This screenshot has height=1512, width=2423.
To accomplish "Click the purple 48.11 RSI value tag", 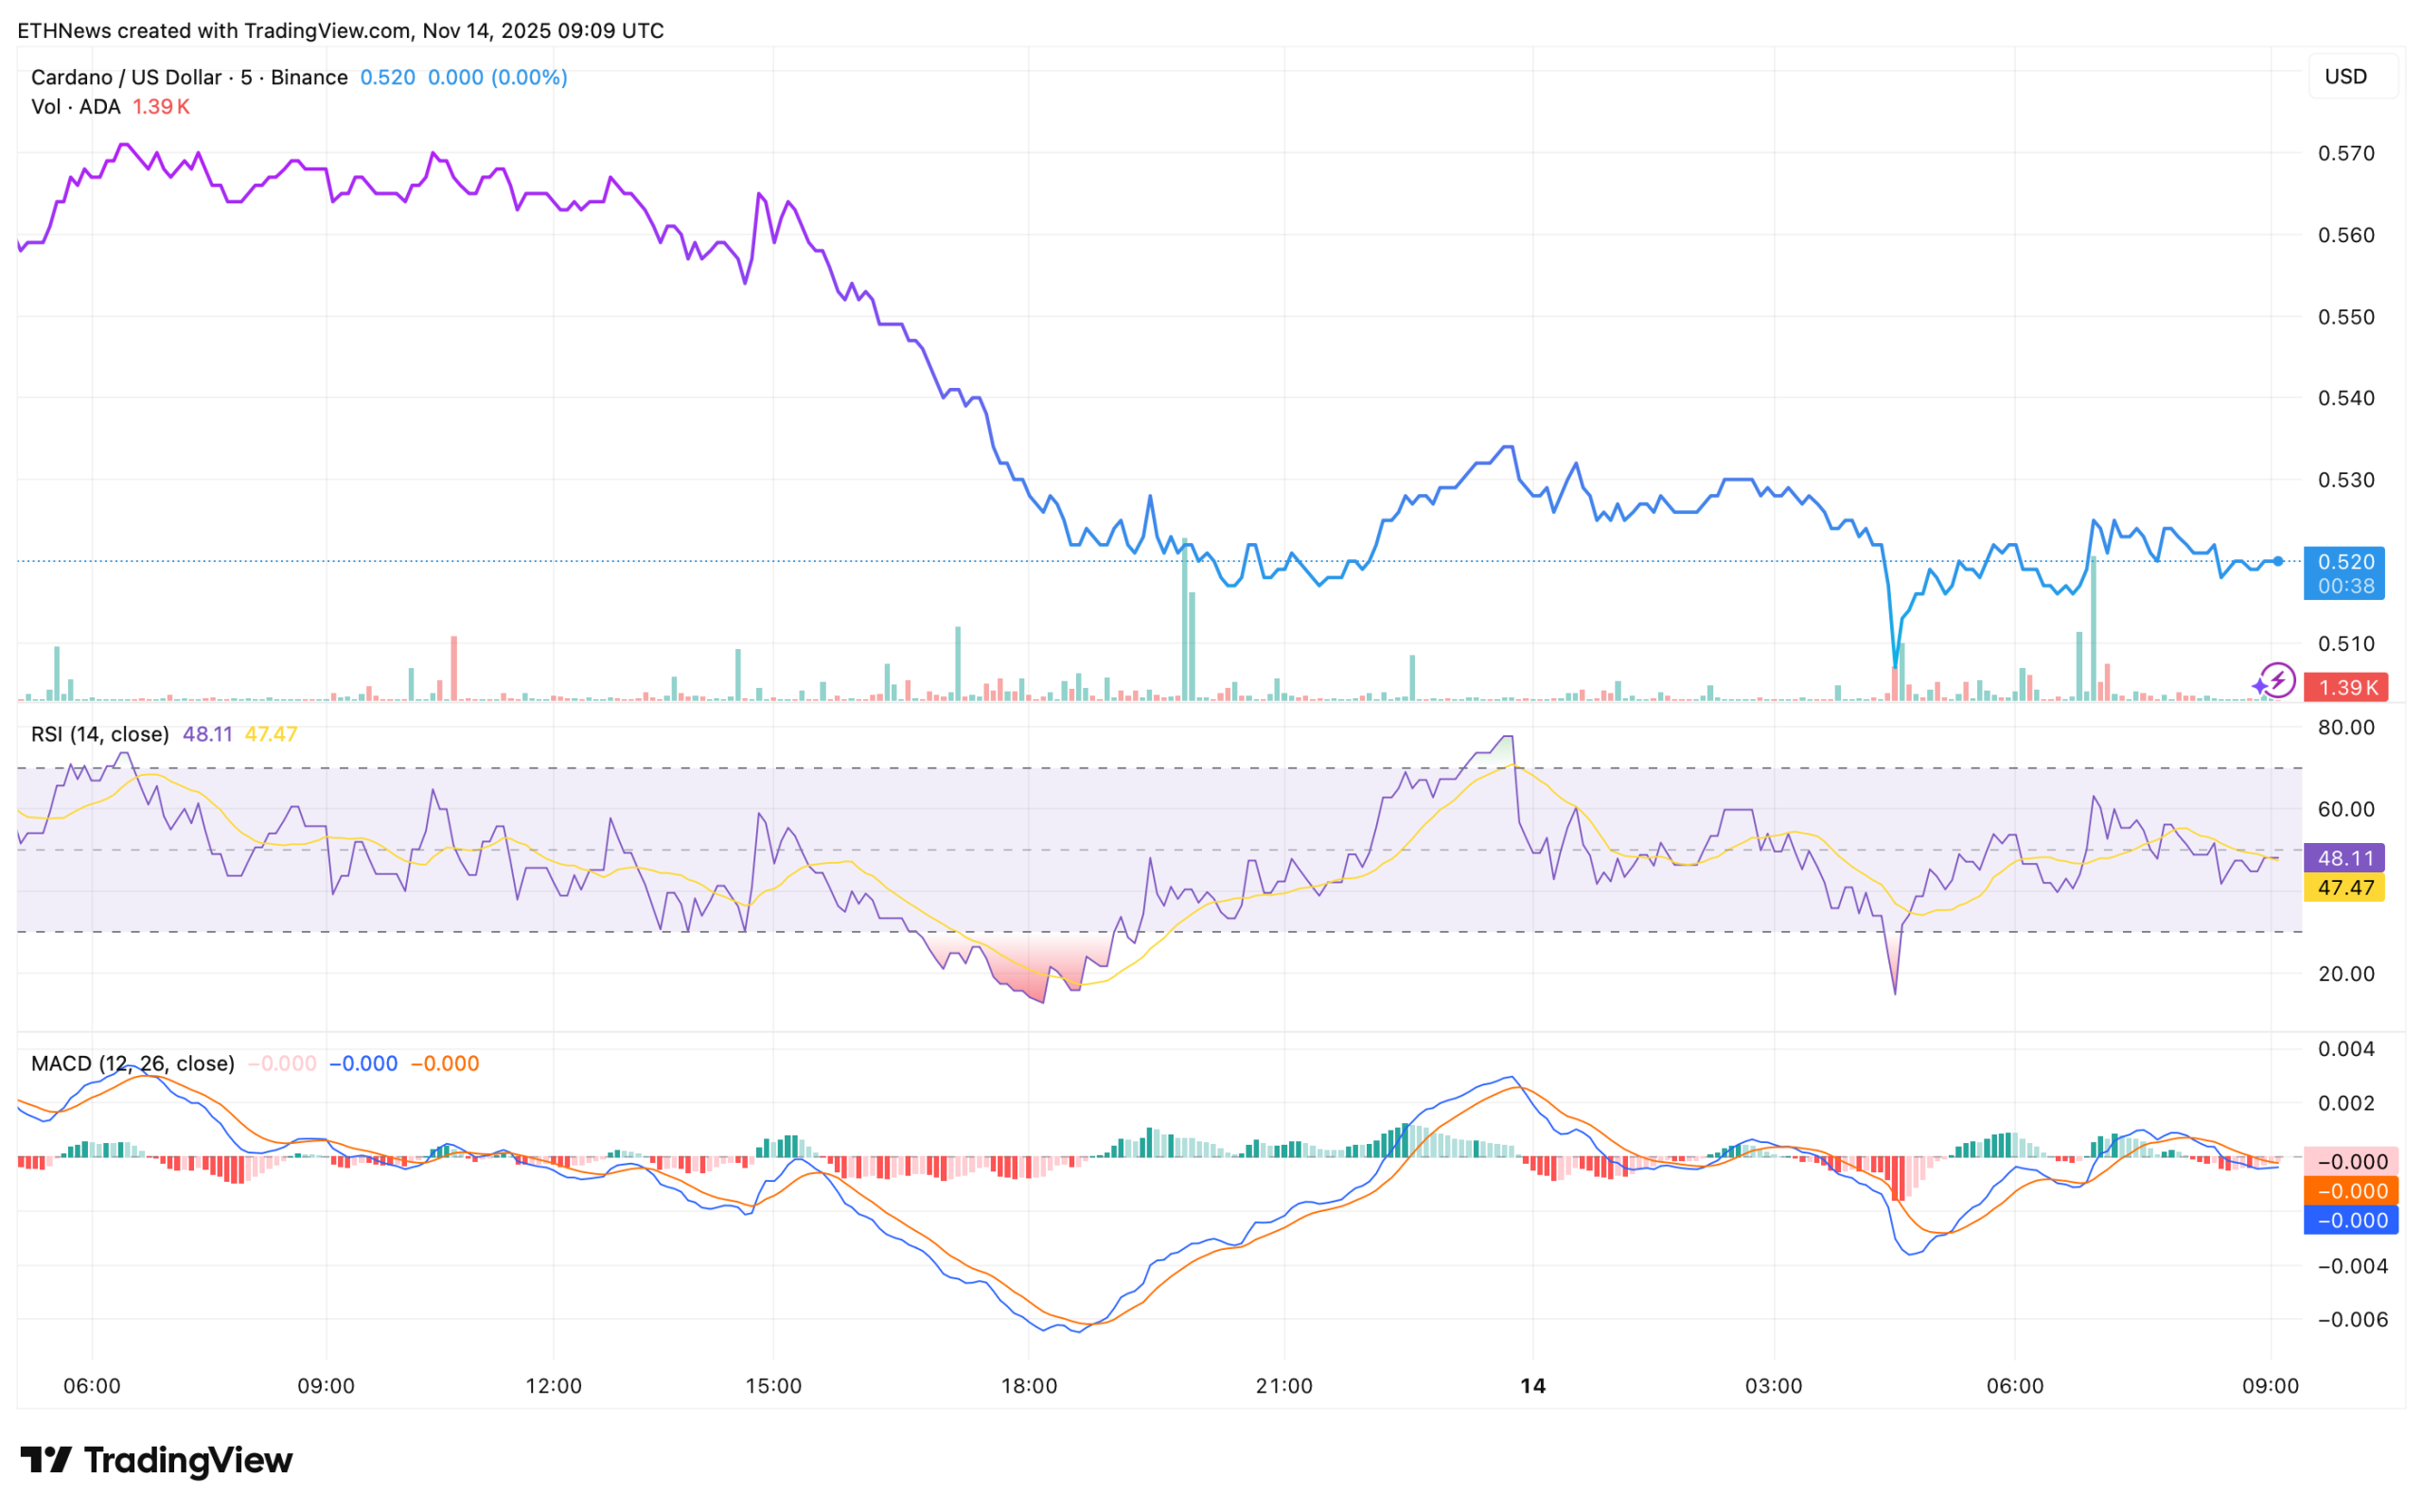I will coord(2345,858).
